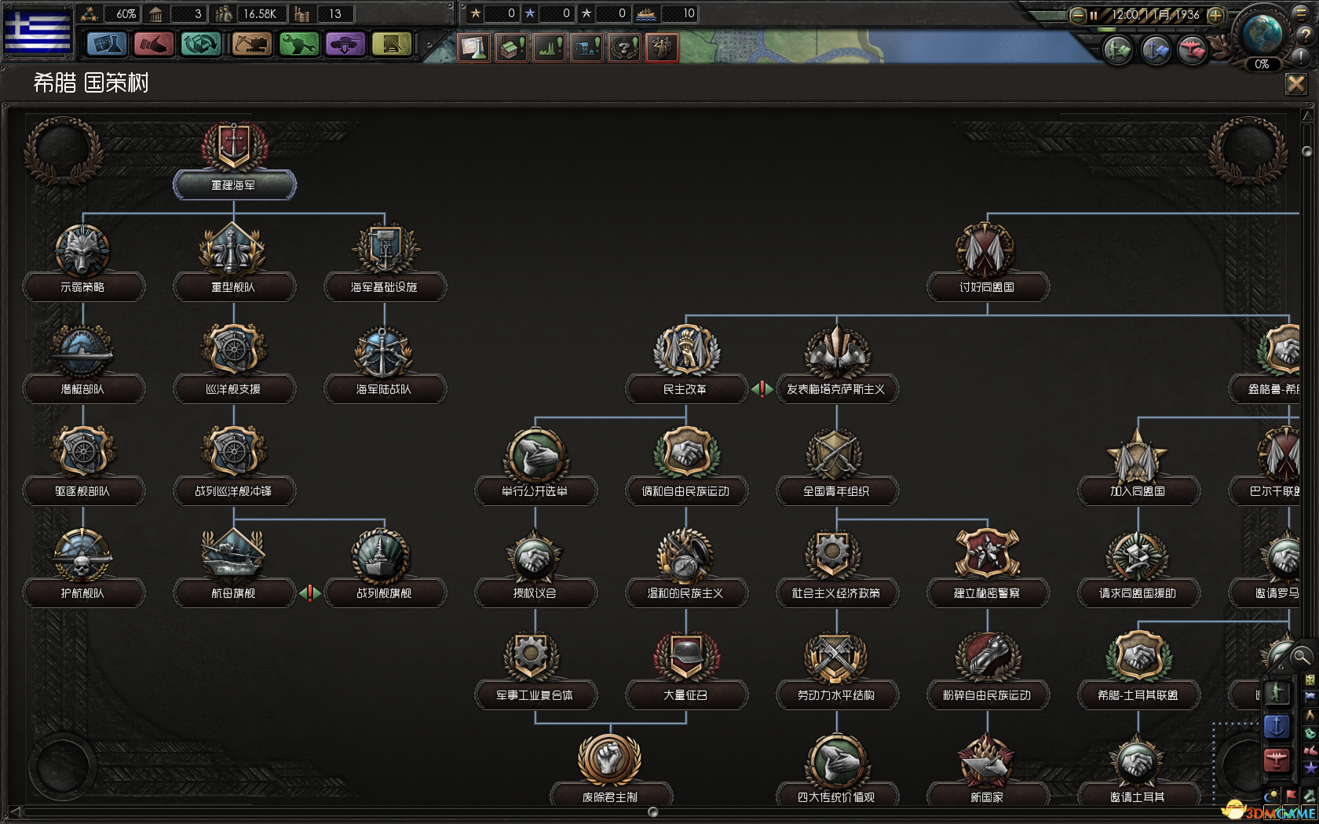Open the Logistics yellow icon

point(392,45)
